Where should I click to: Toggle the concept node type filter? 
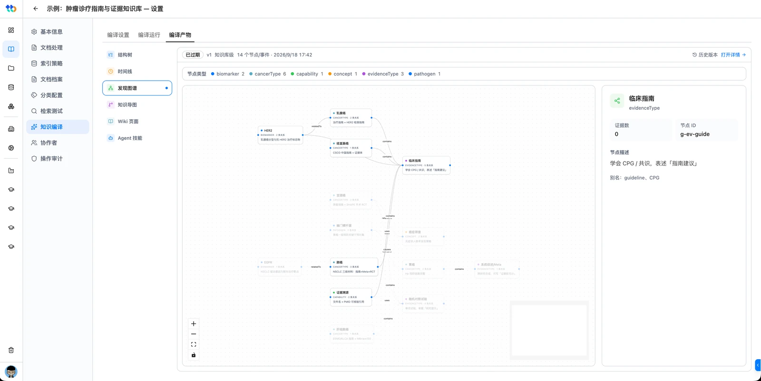pyautogui.click(x=342, y=74)
